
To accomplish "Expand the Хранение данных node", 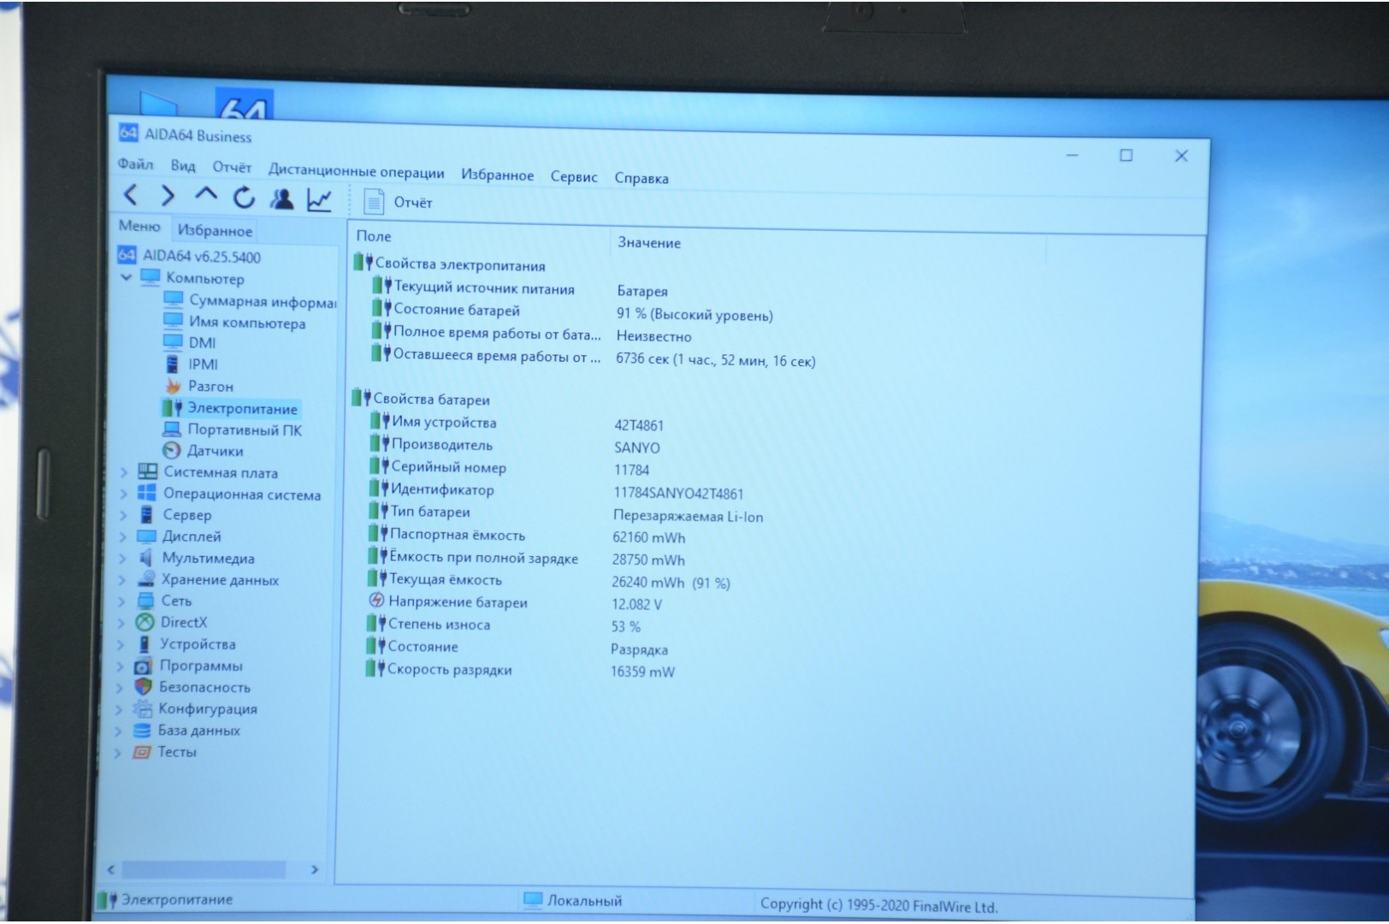I will point(121,580).
